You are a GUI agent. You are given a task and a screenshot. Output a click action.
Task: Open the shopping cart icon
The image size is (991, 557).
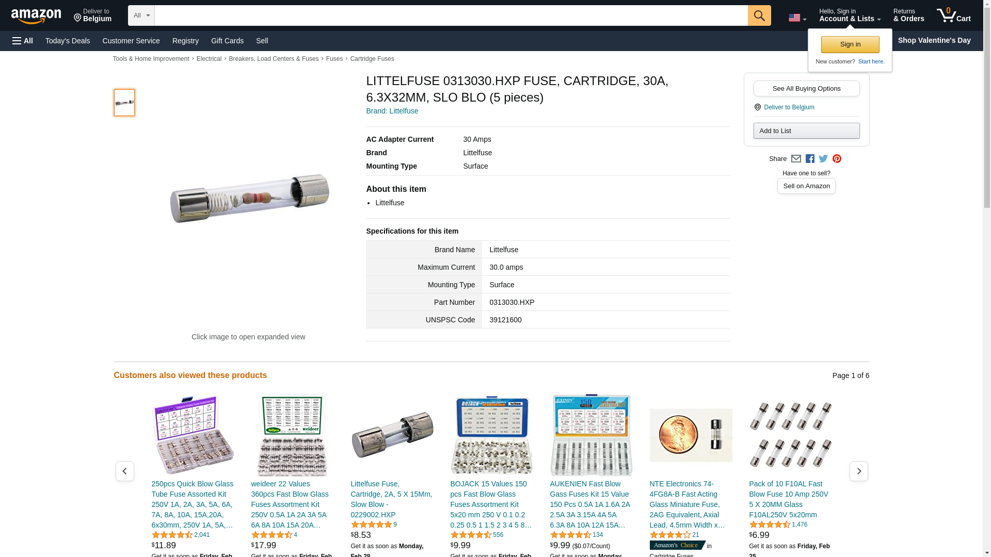point(953,15)
